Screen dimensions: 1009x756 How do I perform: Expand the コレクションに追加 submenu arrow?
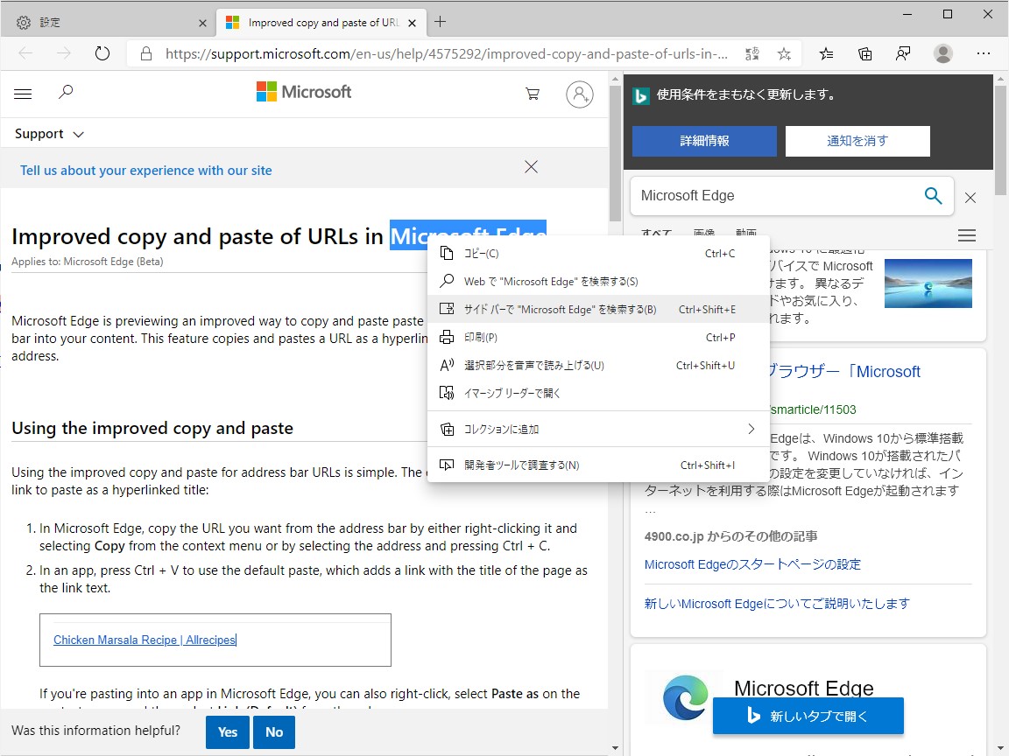(x=751, y=429)
